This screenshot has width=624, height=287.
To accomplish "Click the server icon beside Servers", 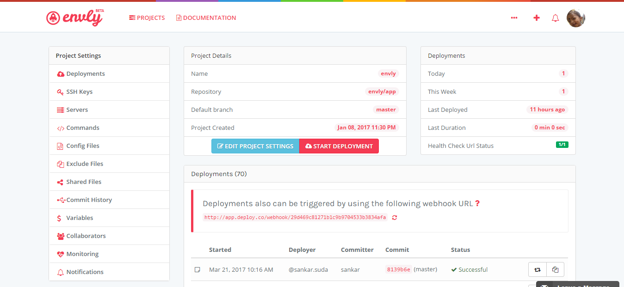I will pos(61,110).
